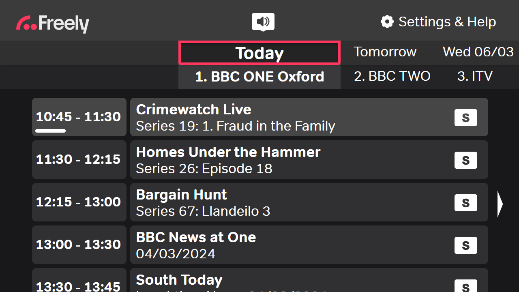Expand more channels with the right arrow
519x292 pixels.
point(500,204)
